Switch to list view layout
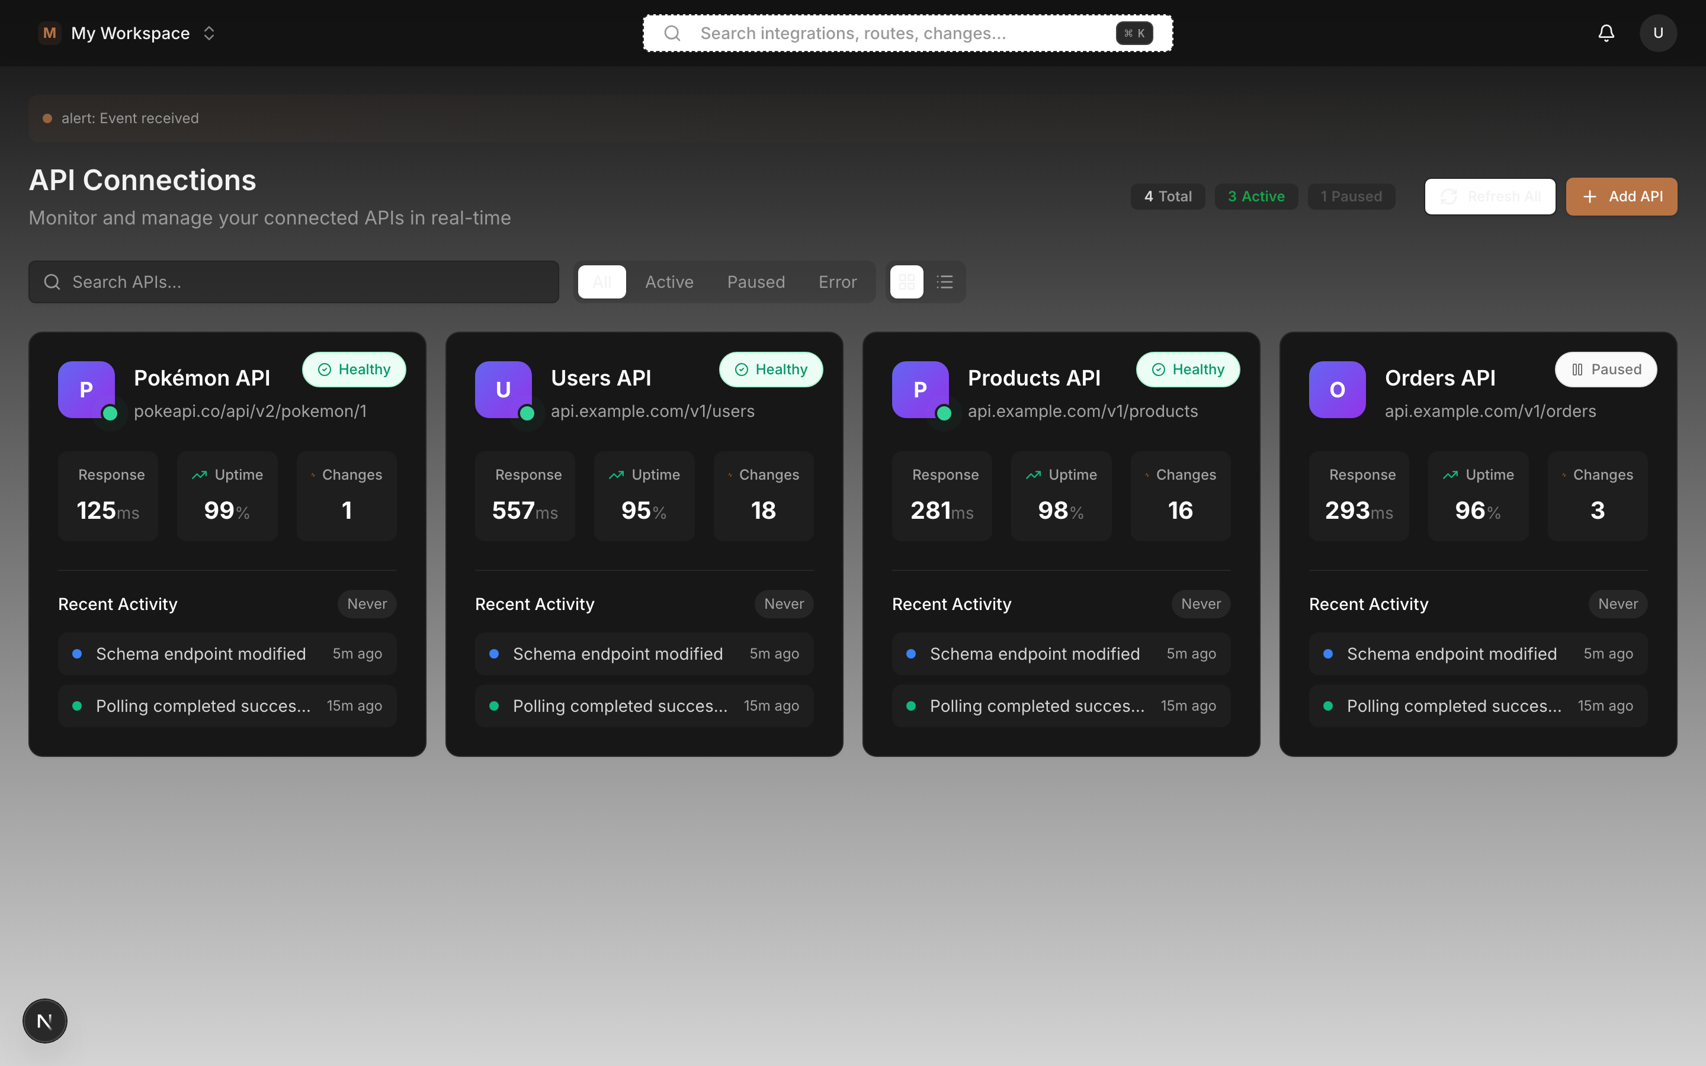The image size is (1706, 1066). point(945,281)
